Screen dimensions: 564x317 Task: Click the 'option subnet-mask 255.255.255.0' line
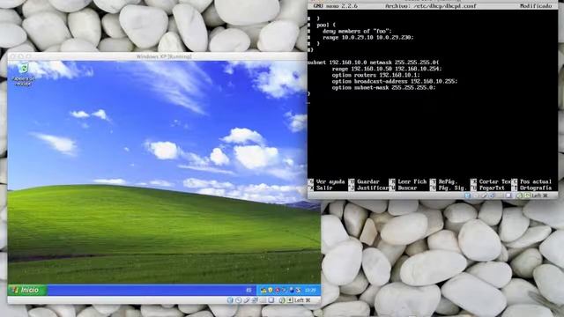click(x=384, y=88)
